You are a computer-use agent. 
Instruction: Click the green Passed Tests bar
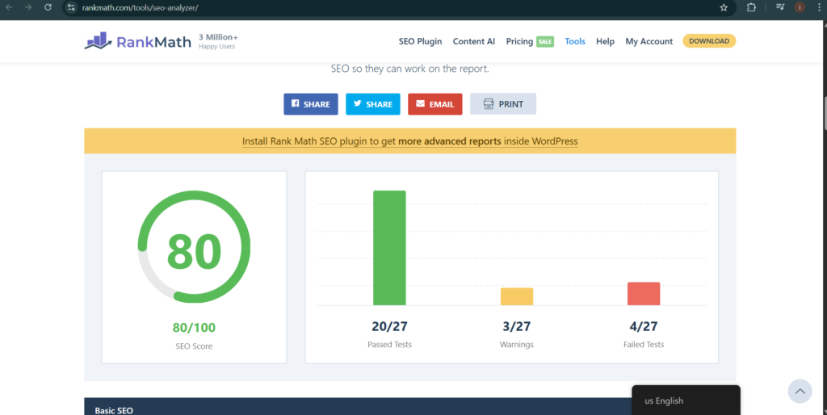(x=389, y=248)
